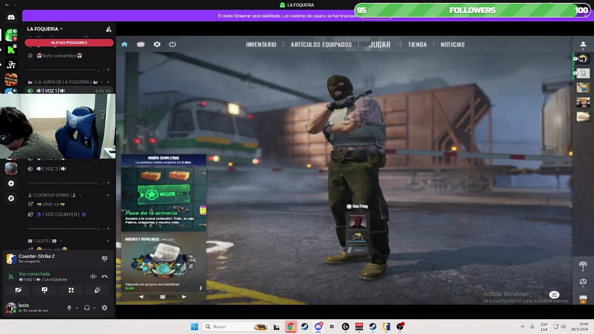The height and width of the screenshot is (334, 594).
Task: Select the first friend avatar in CS2 sidebar
Action: (x=583, y=59)
